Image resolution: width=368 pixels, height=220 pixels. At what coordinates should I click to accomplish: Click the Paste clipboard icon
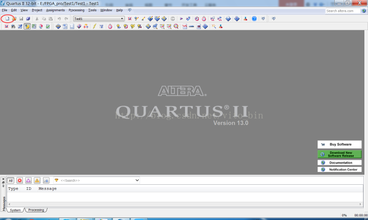click(51, 18)
